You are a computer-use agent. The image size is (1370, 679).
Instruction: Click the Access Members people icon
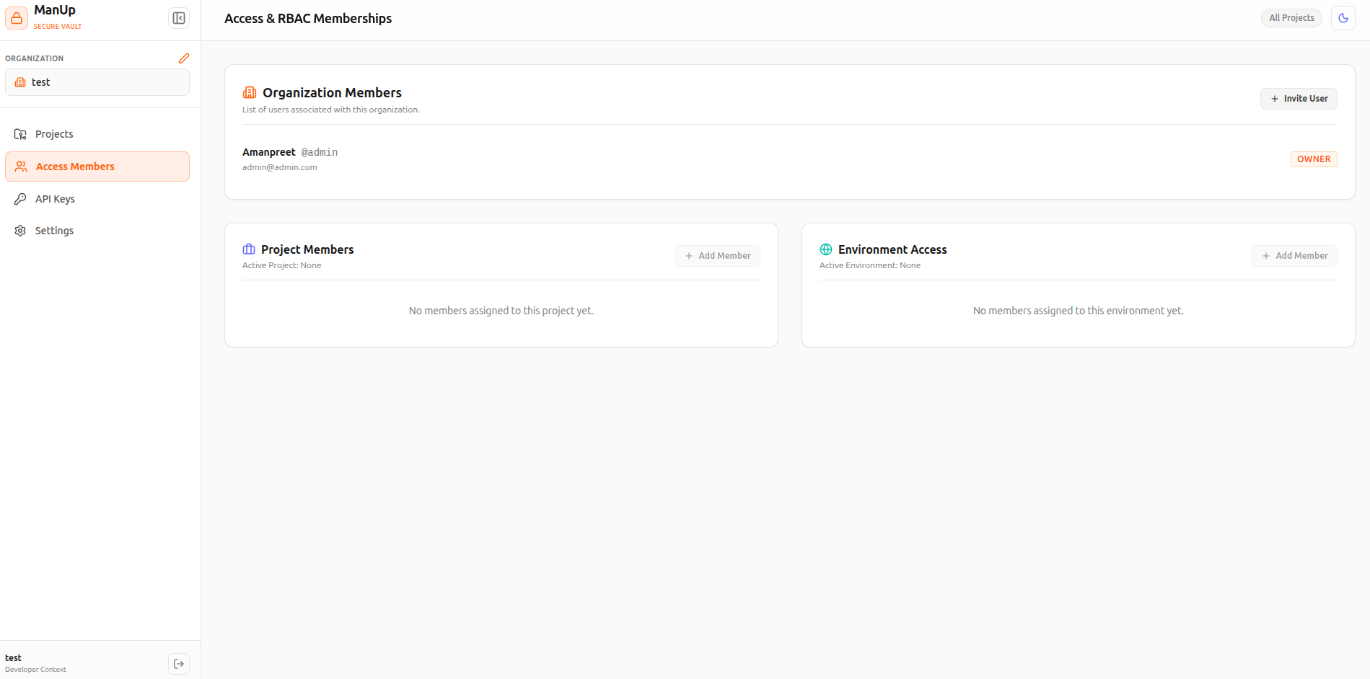[x=21, y=167]
